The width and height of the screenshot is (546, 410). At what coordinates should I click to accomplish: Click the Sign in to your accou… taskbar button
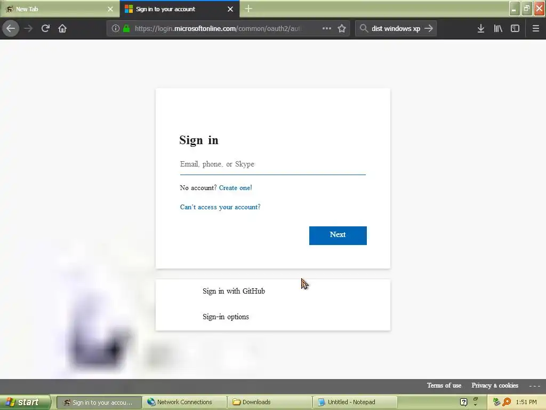tap(99, 403)
